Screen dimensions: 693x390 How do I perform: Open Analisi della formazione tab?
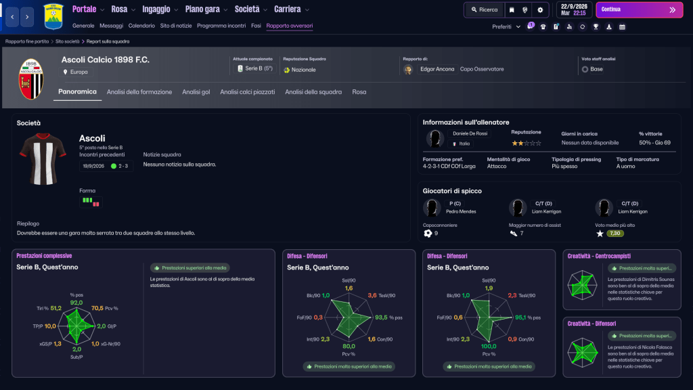coord(139,92)
